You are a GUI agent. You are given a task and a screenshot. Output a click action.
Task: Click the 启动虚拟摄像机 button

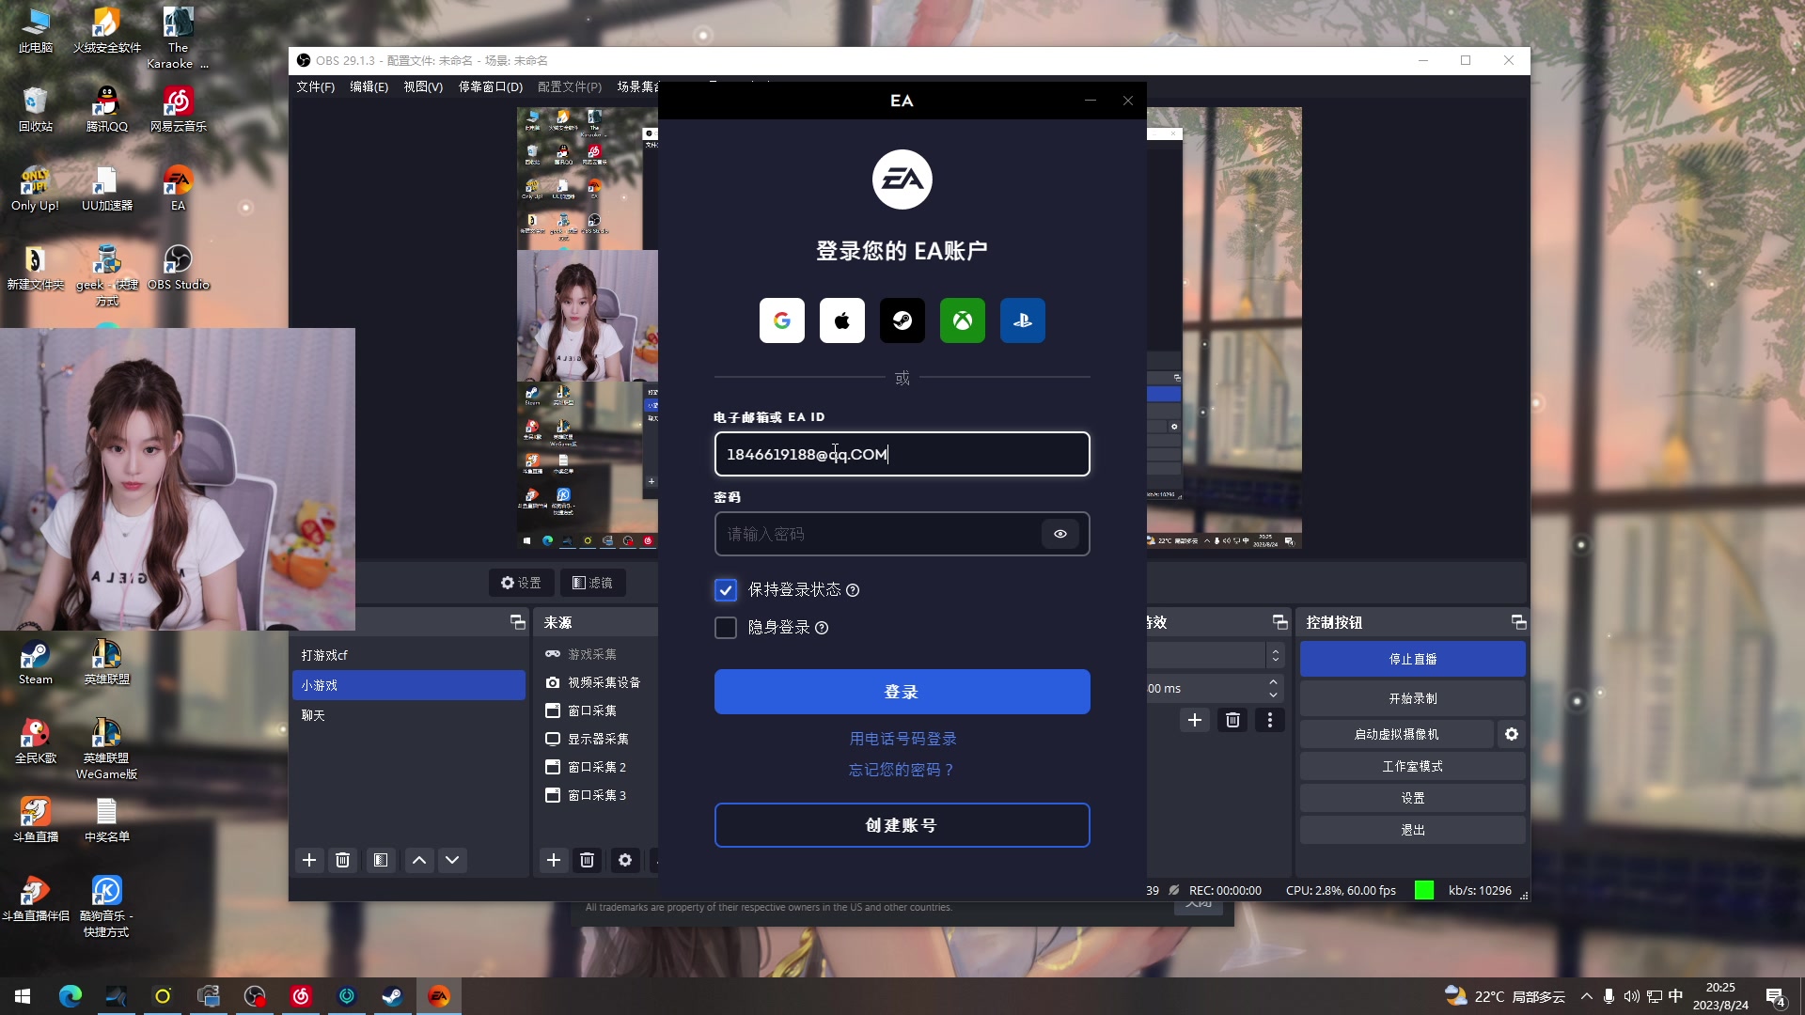[x=1397, y=734]
